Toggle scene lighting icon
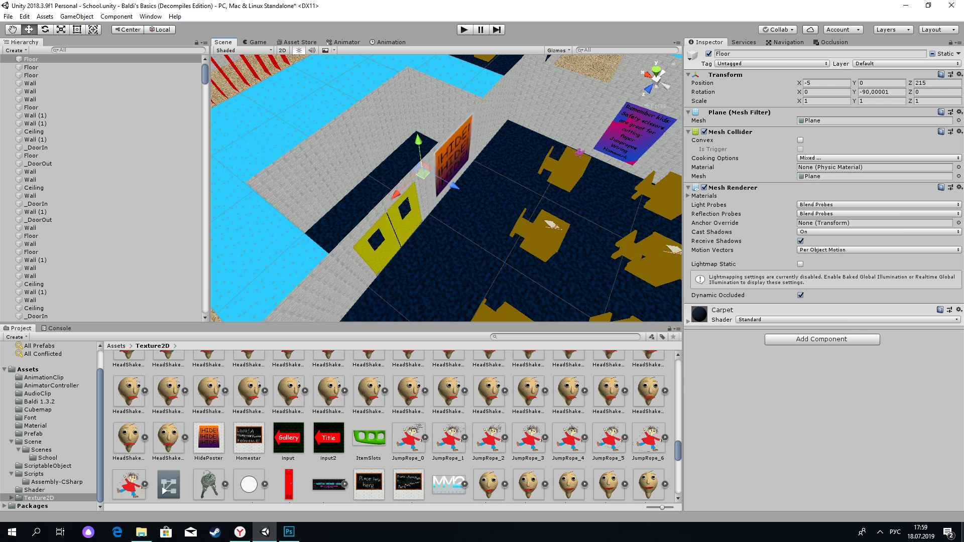Image resolution: width=964 pixels, height=542 pixels. coord(299,50)
